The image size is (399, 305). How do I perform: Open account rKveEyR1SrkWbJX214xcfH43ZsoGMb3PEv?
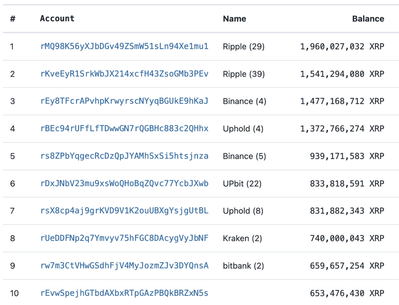pyautogui.click(x=124, y=74)
